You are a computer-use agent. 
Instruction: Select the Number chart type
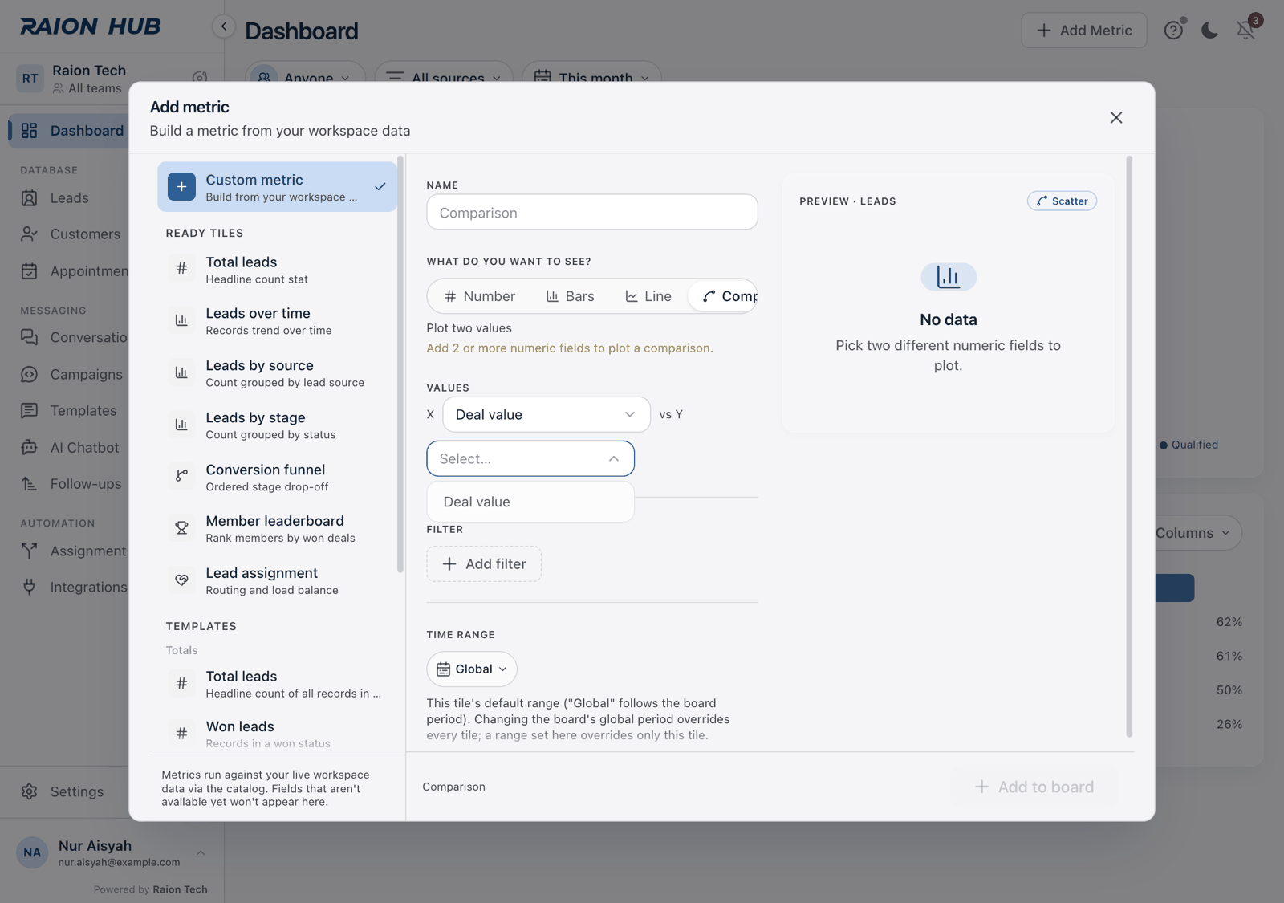coord(480,296)
